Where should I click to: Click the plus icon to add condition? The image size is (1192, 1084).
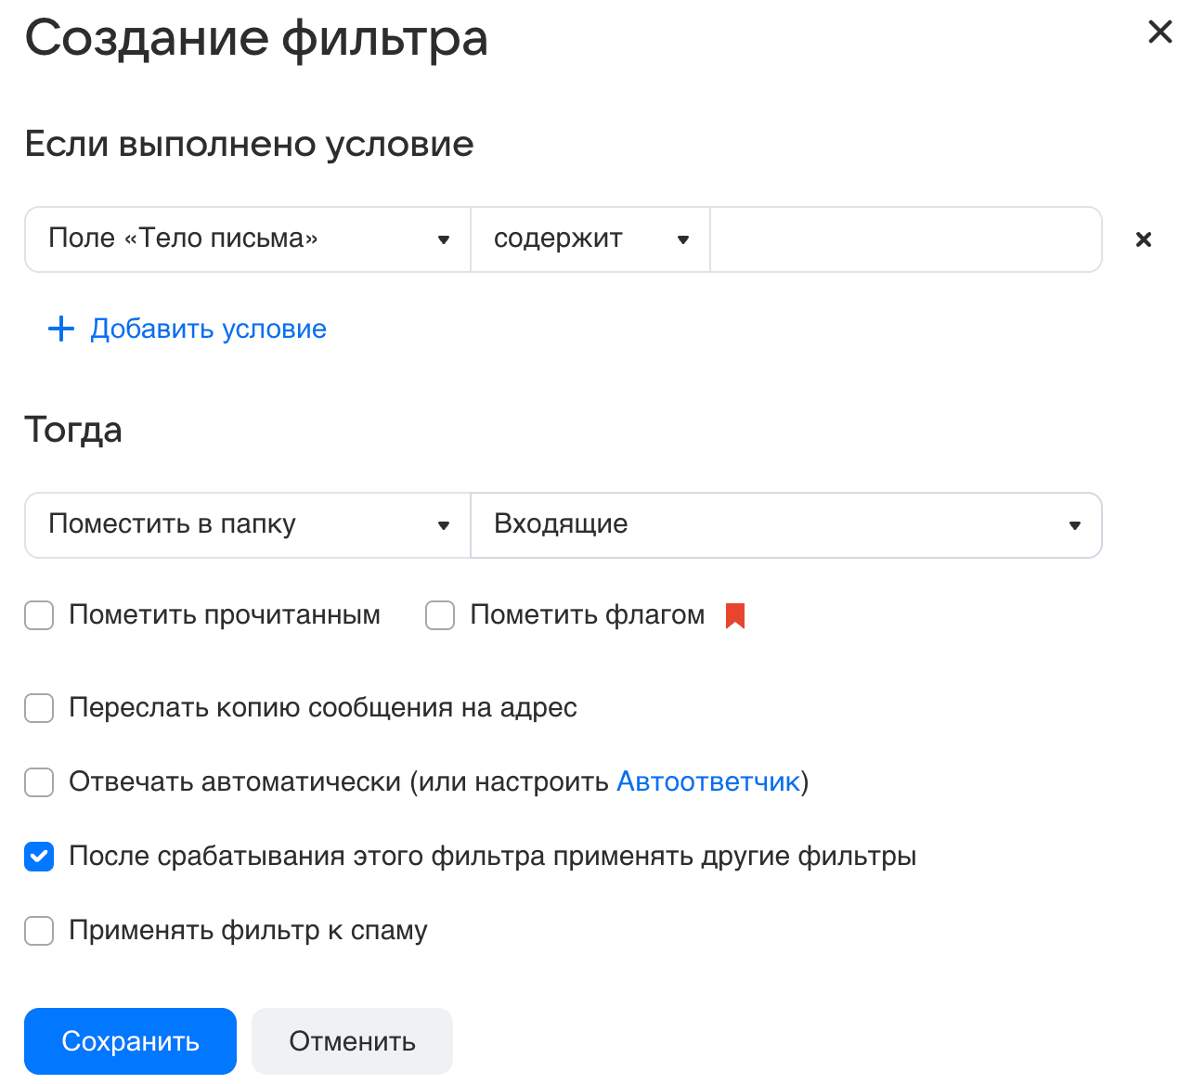click(x=61, y=329)
